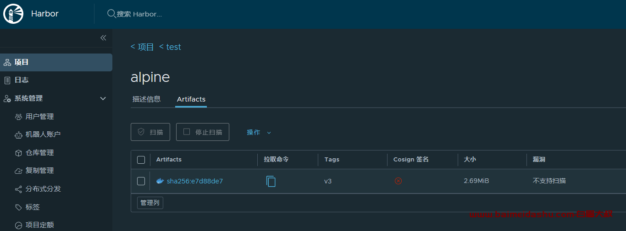626x231 pixels.
Task: Open 项目 in the sidebar
Action: 56,62
